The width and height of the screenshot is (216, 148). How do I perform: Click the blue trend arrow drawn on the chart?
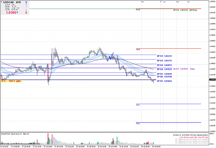(111, 56)
